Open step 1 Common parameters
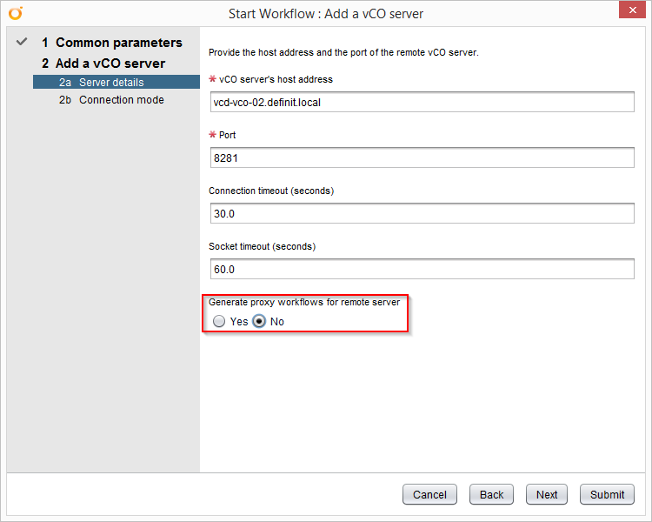Screen dimensions: 652x522 click(x=118, y=43)
